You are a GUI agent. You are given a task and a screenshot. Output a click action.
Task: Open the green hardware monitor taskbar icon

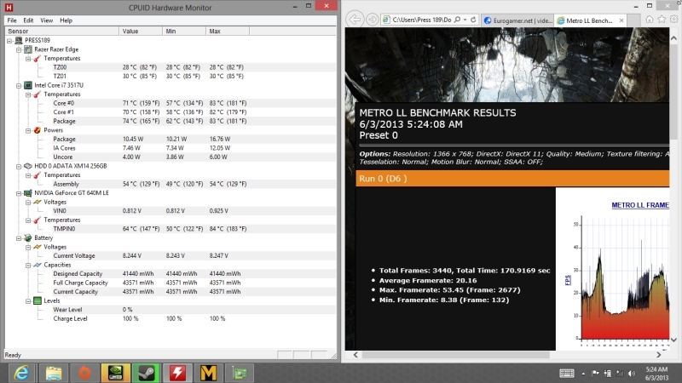tap(240, 373)
